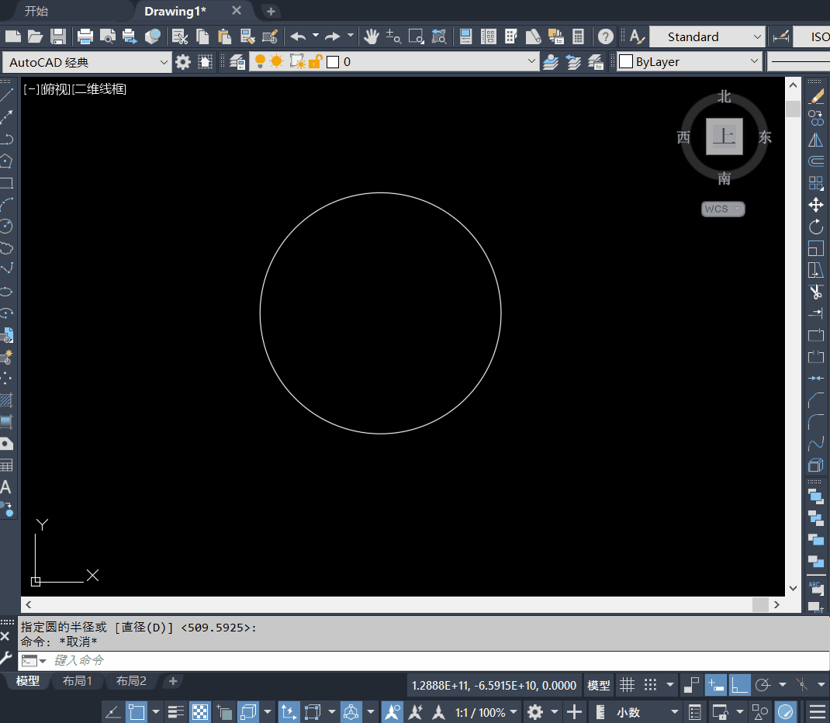
Task: Toggle transparency display checker icon
Action: tap(200, 712)
